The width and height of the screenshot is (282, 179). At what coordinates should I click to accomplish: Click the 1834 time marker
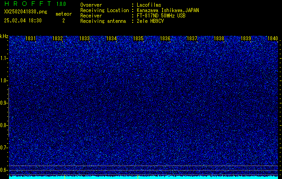point(112,38)
